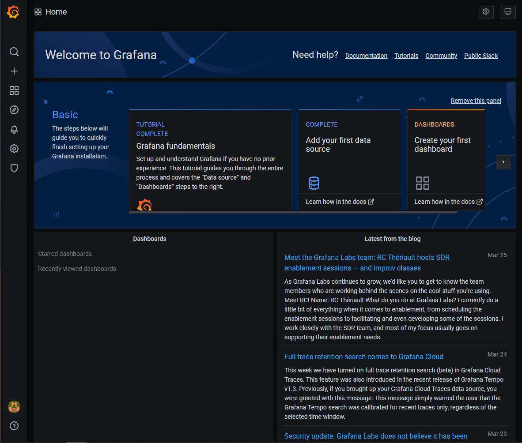The height and width of the screenshot is (443, 522).
Task: Click the COMPLETE label on data source card
Action: tap(322, 124)
